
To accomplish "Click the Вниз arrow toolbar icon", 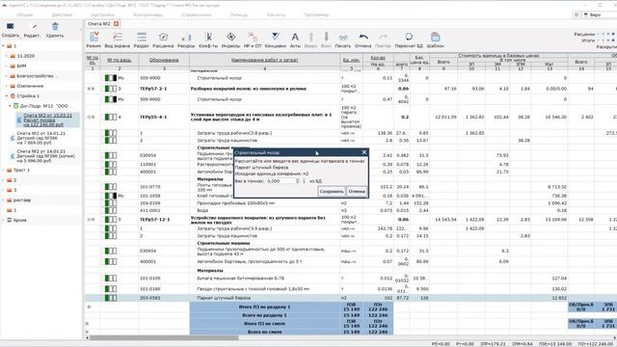I will pyautogui.click(x=326, y=37).
